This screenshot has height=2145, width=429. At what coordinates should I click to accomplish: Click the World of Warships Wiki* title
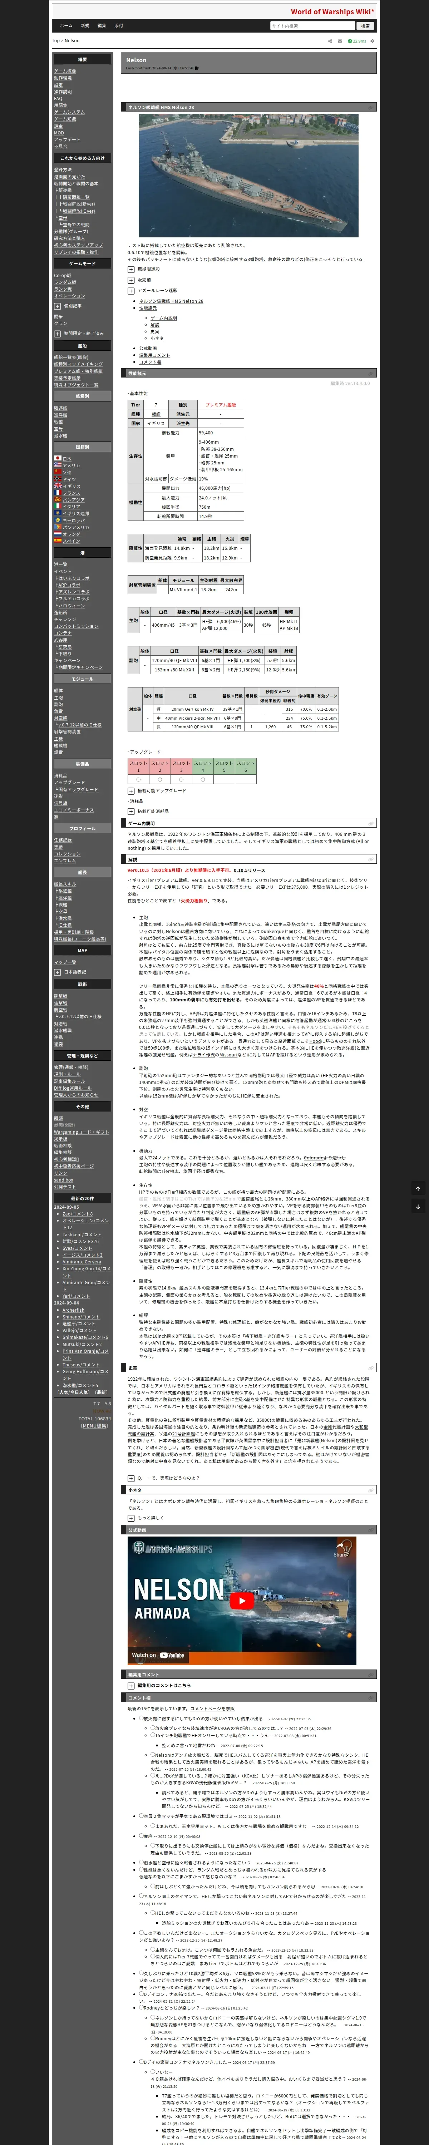(332, 12)
